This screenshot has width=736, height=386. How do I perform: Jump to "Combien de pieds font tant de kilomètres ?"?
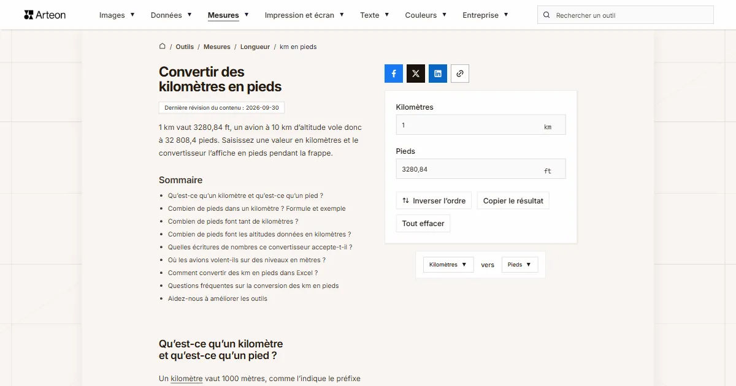[x=233, y=221]
